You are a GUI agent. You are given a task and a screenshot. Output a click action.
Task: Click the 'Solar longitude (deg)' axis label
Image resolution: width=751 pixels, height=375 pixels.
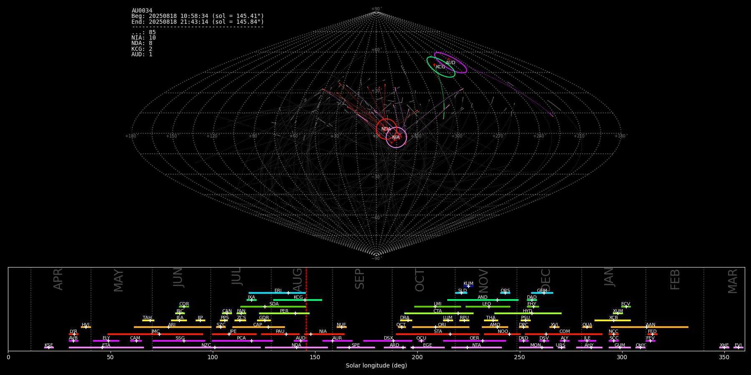click(x=376, y=365)
